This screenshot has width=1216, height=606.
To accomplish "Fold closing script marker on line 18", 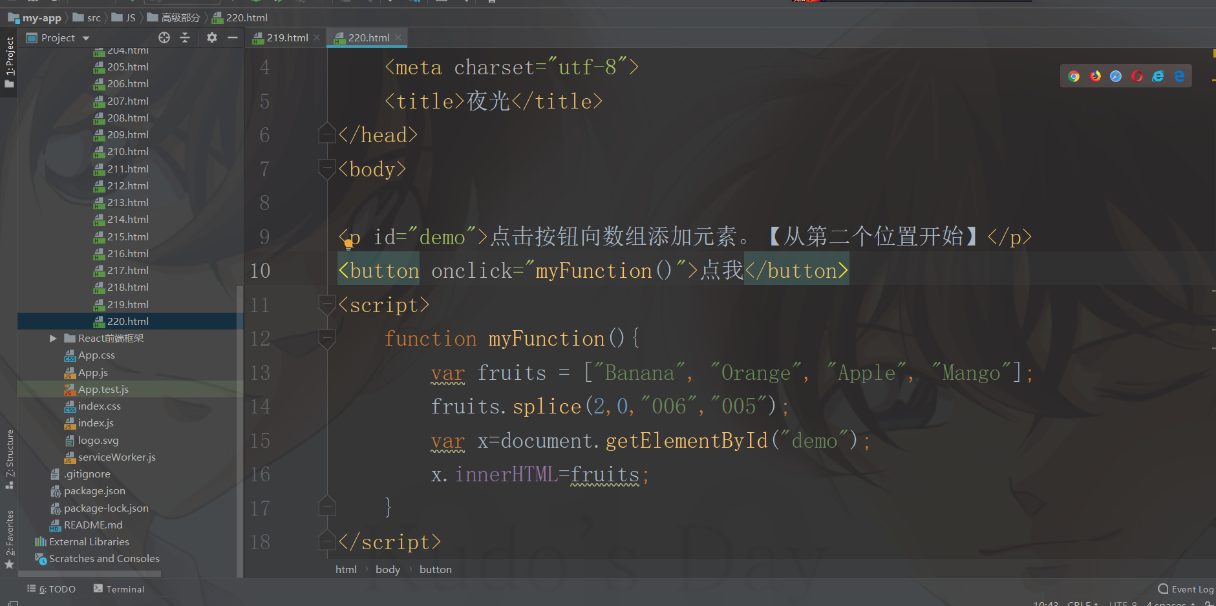I will tap(327, 540).
